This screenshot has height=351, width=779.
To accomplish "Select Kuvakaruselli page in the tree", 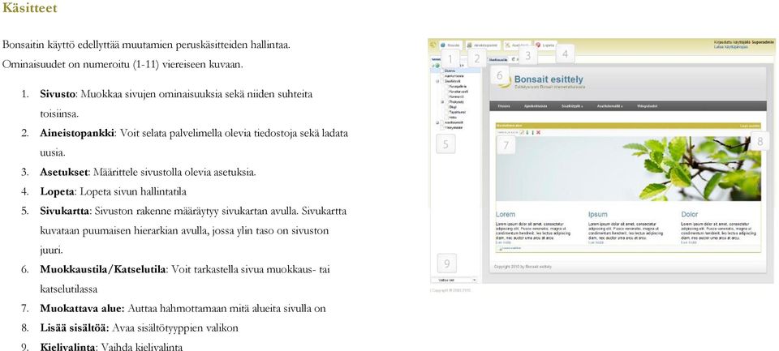I will [458, 92].
